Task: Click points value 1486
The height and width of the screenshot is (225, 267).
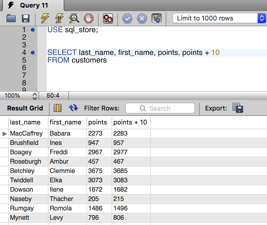Action: click(99, 208)
